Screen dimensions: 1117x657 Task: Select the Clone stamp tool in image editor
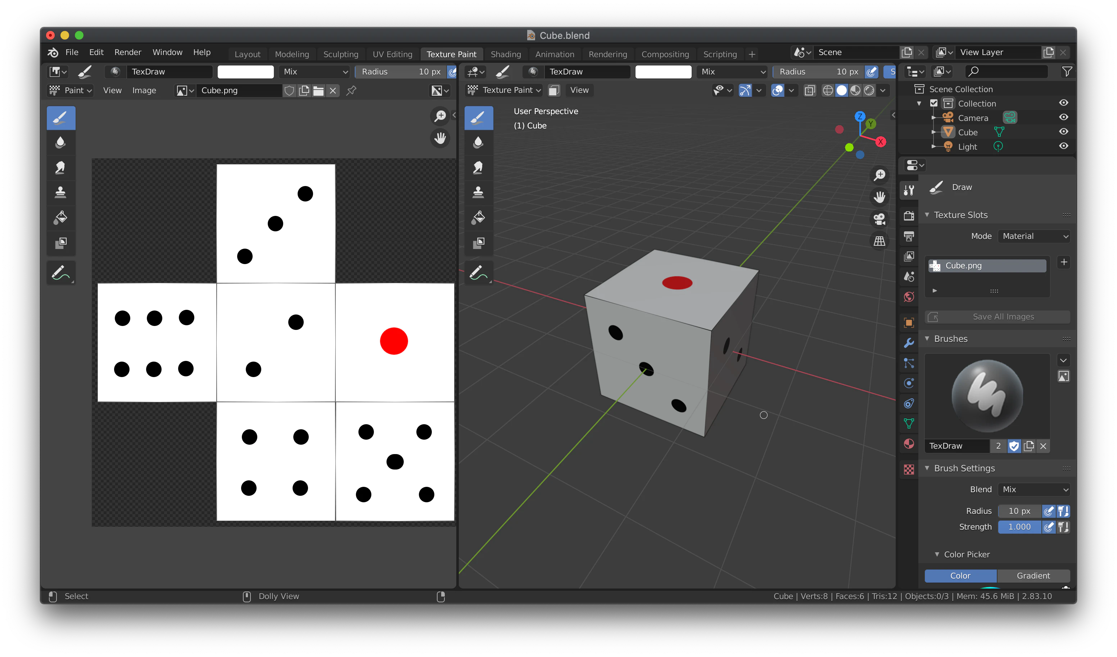pos(61,192)
